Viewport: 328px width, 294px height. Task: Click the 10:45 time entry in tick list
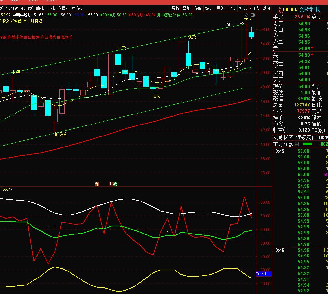point(279,151)
